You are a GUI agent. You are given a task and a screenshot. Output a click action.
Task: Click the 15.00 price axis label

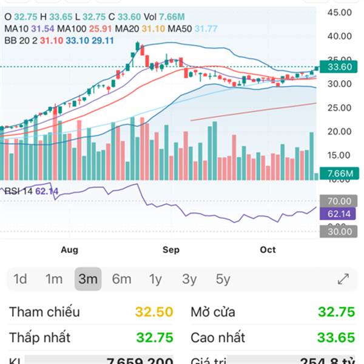click(339, 155)
